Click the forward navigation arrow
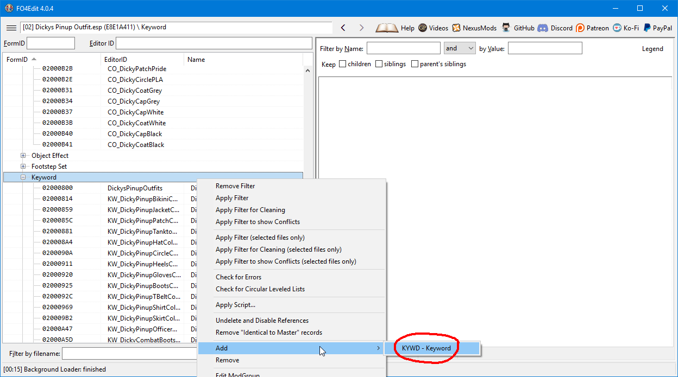 coord(361,28)
